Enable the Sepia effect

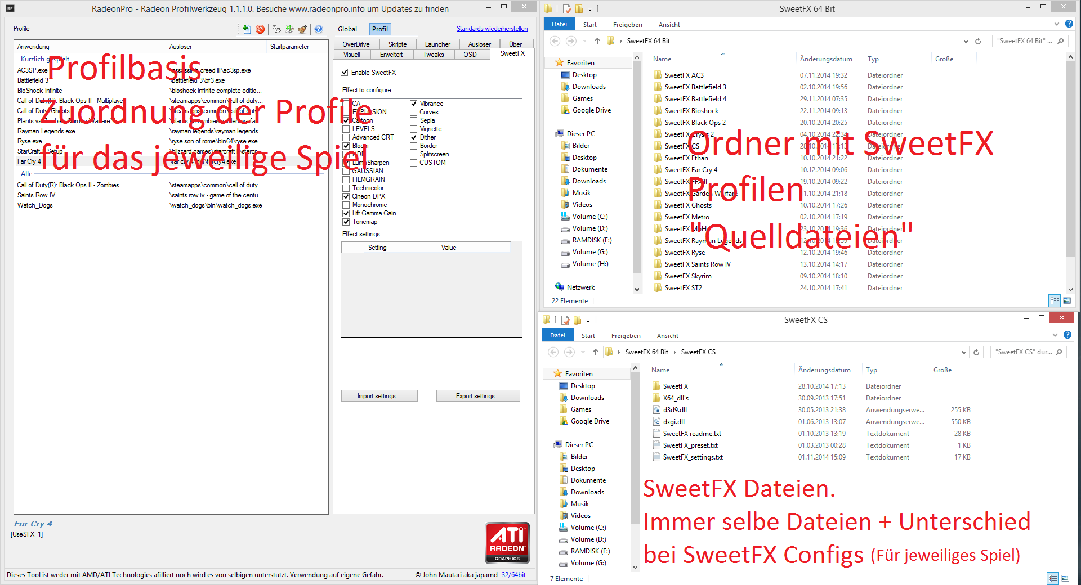[x=414, y=120]
